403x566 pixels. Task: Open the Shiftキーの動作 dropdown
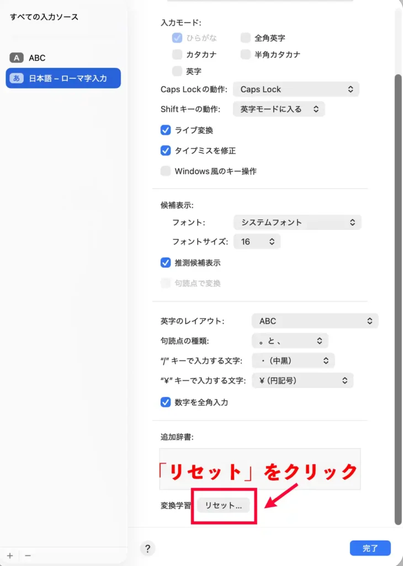click(279, 109)
